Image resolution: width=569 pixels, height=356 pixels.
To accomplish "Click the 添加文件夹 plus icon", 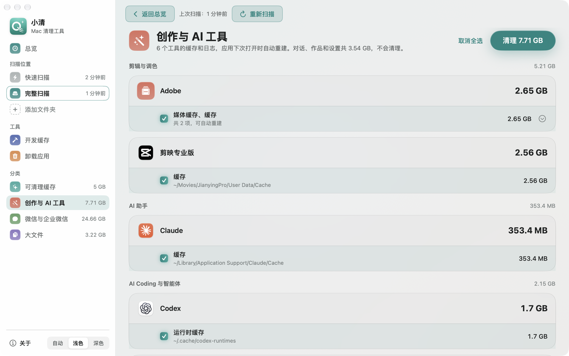I will tap(15, 109).
